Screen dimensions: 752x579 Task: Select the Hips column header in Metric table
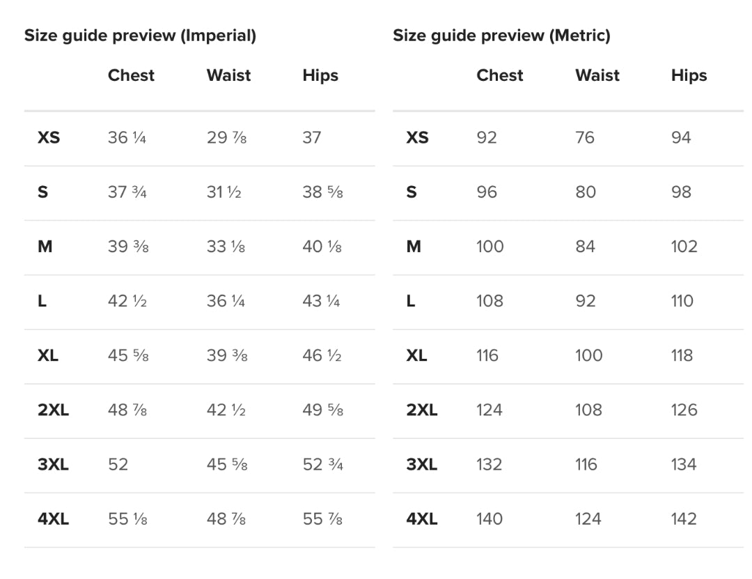[689, 75]
